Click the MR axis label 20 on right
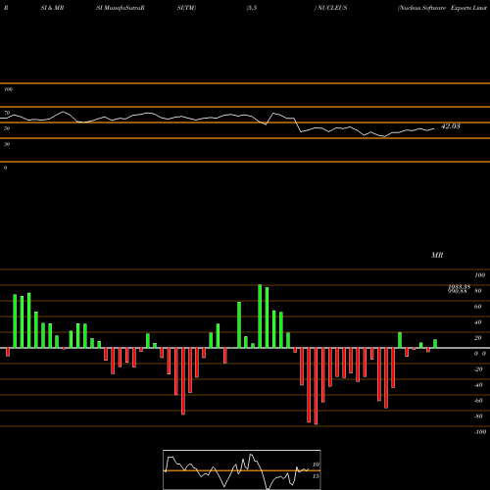 pos(478,338)
